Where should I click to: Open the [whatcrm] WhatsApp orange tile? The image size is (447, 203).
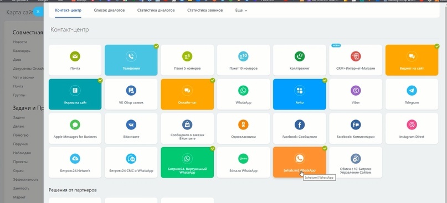[299, 162]
